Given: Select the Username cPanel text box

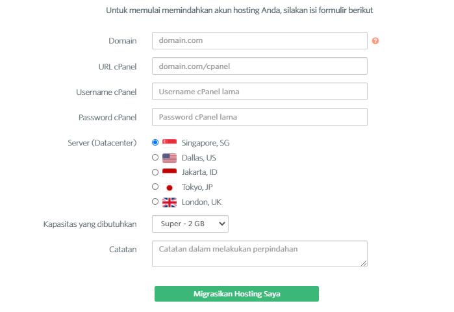Looking at the screenshot, I should 260,92.
